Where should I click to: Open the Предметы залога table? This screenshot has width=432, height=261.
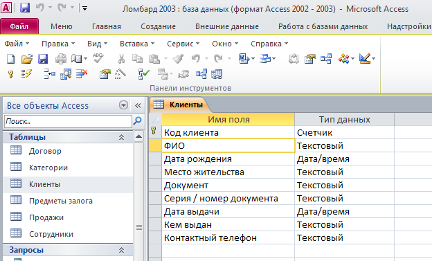click(61, 201)
